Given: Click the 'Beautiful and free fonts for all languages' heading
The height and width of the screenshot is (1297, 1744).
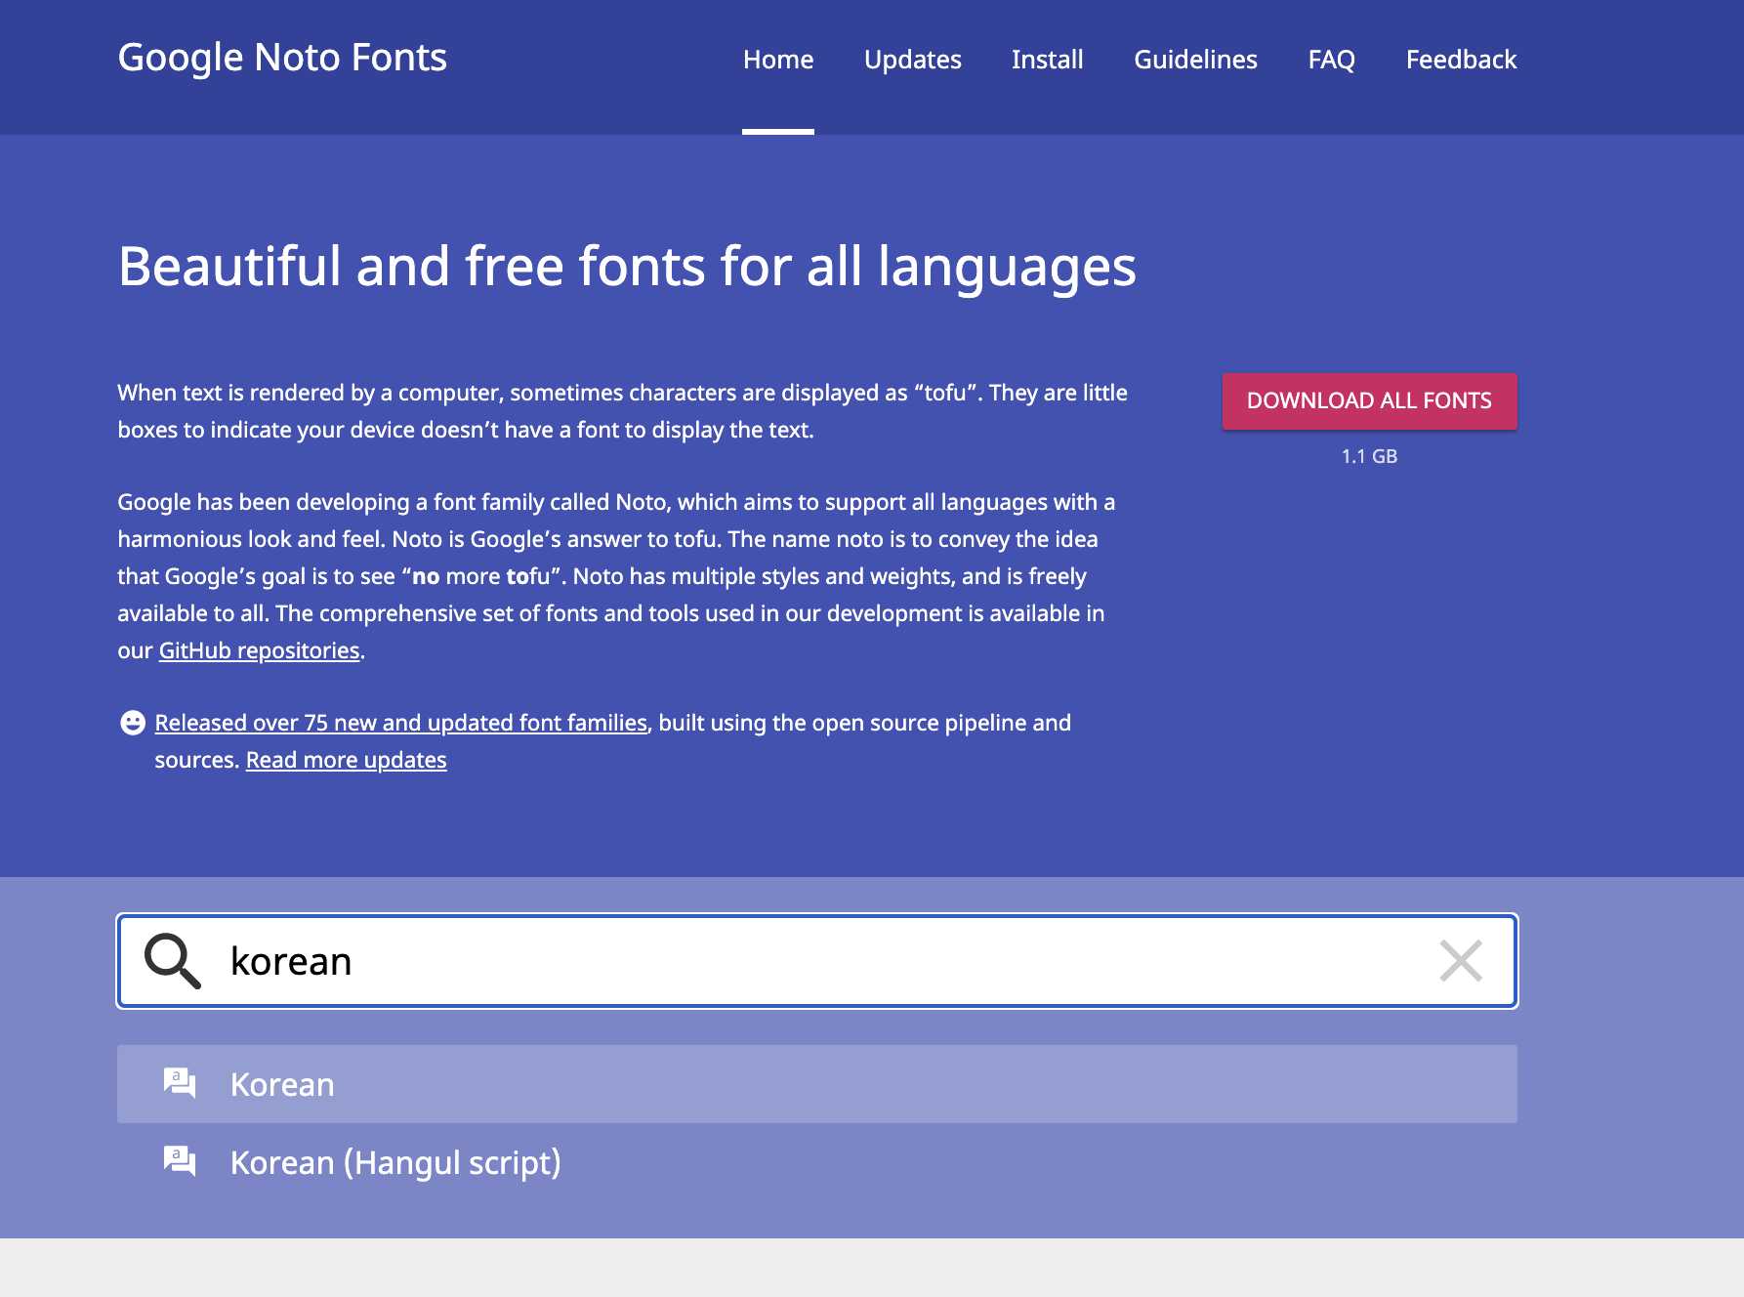Looking at the screenshot, I should [627, 267].
